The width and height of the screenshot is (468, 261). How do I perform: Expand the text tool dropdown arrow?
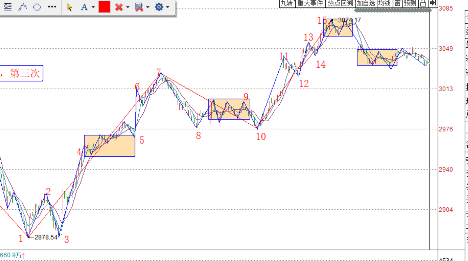[x=93, y=7]
